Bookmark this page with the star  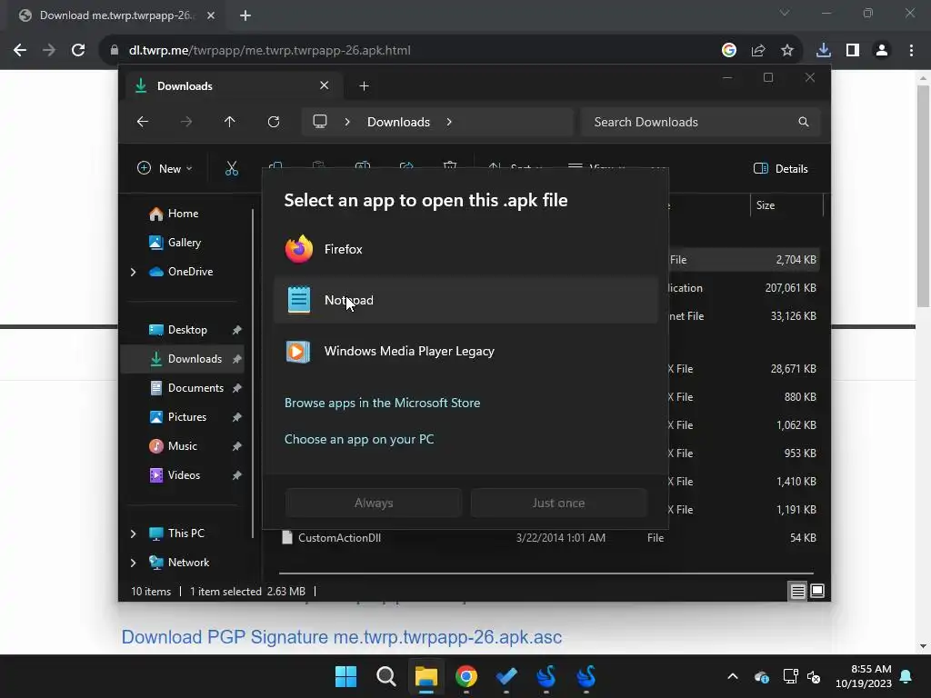pyautogui.click(x=787, y=51)
